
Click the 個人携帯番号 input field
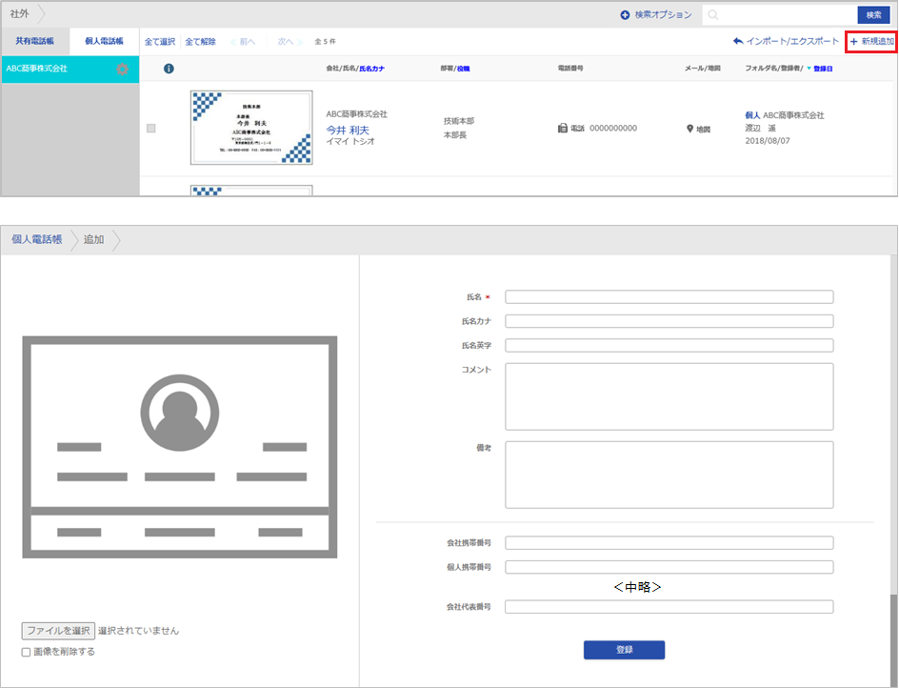click(669, 567)
